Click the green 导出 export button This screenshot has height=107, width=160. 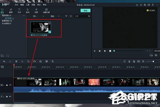point(85,10)
